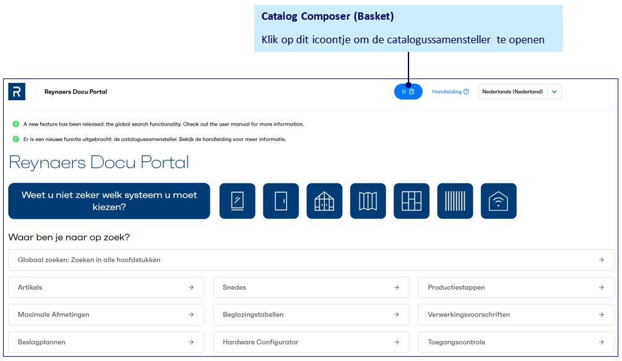Viewport: 622px width, 361px height.
Task: Click the catalogussamensteller notification text
Action: tap(154, 139)
